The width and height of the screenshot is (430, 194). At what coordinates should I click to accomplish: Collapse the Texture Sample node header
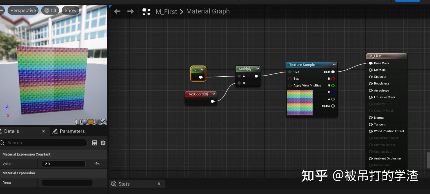coord(334,64)
